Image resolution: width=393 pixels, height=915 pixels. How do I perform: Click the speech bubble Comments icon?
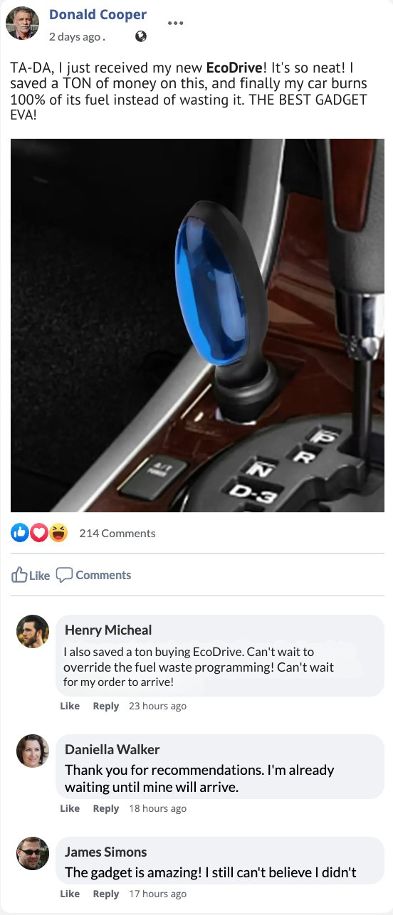tap(64, 575)
